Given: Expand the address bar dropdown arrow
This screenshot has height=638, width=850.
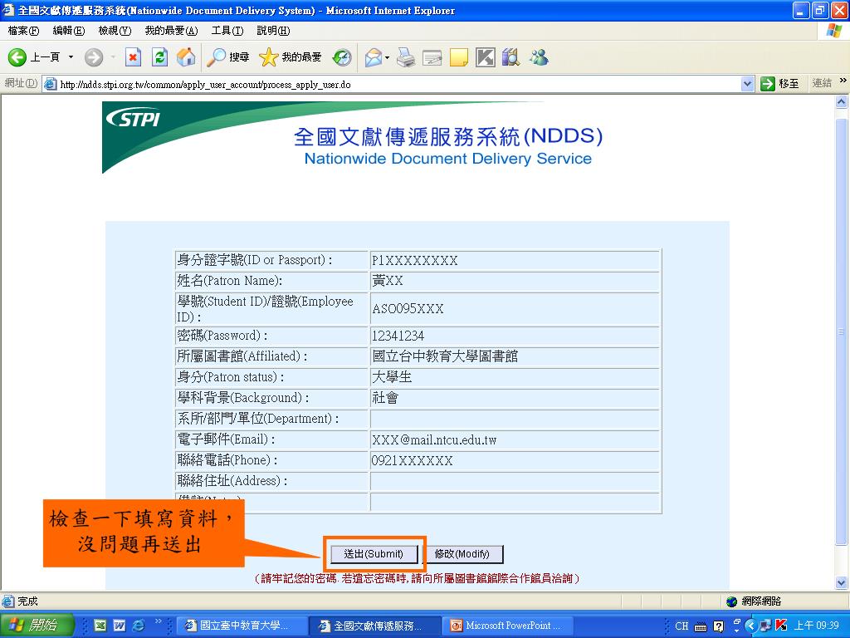Looking at the screenshot, I should [747, 84].
